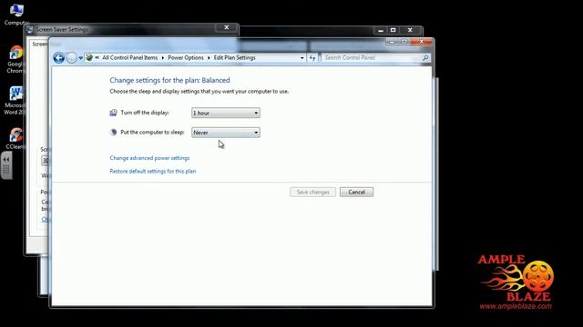Go back with the blue Back arrow
The width and height of the screenshot is (583, 327).
(x=58, y=58)
